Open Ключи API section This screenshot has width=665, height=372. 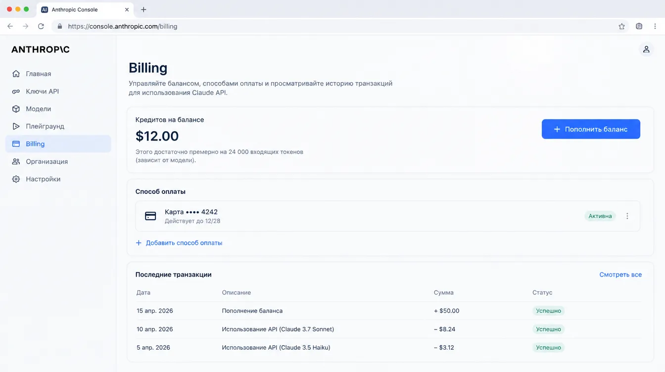tap(58, 92)
